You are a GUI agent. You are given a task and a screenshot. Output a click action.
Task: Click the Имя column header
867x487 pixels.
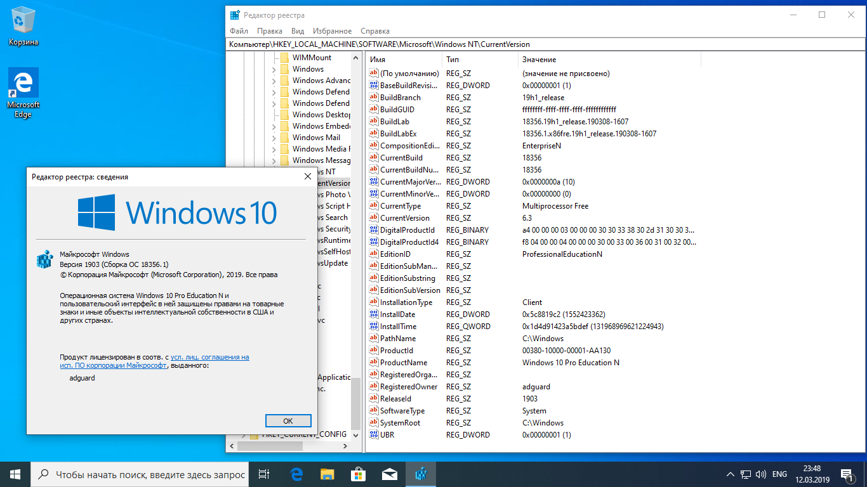click(404, 60)
